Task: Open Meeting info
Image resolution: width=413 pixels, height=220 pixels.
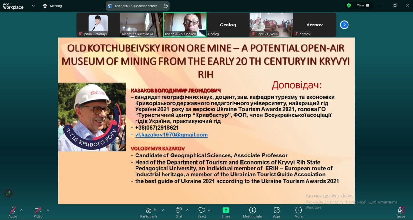Action: coord(252,212)
